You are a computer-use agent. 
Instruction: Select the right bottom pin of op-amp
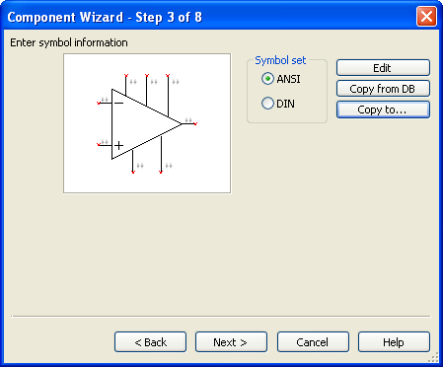tap(161, 155)
